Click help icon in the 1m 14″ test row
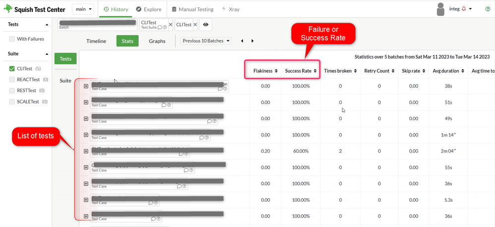The height and width of the screenshot is (227, 495). [207, 137]
